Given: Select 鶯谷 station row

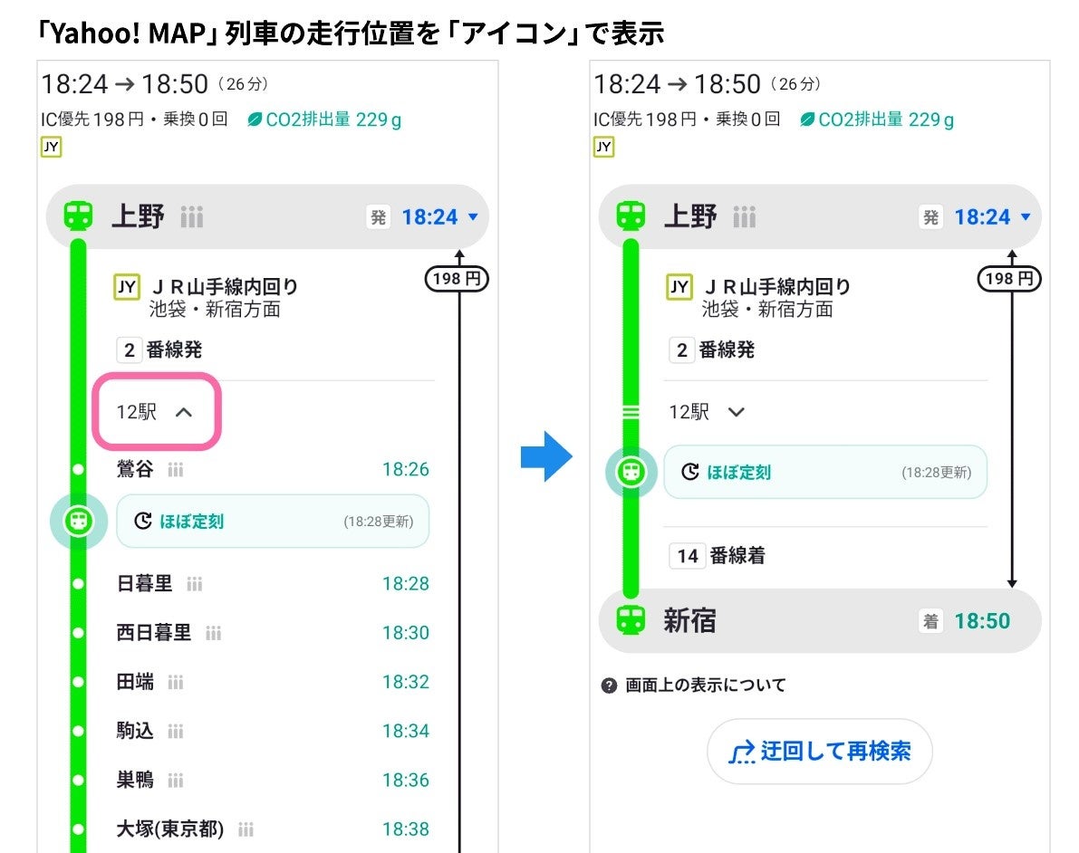Looking at the screenshot, I should point(273,469).
